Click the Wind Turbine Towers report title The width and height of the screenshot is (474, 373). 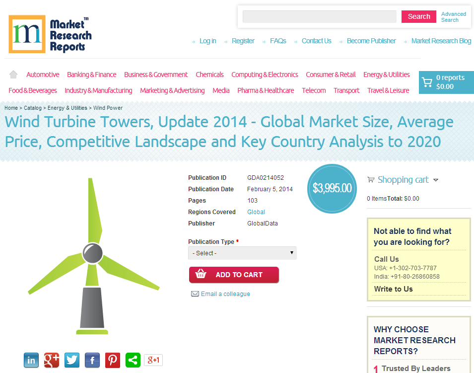(x=229, y=132)
